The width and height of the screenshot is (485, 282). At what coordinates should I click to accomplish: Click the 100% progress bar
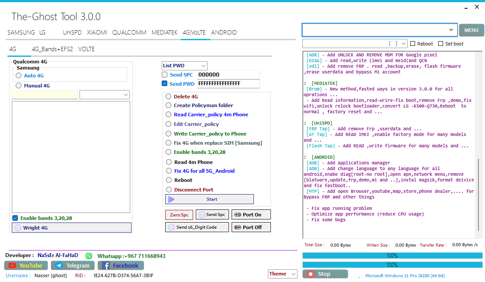pyautogui.click(x=392, y=255)
